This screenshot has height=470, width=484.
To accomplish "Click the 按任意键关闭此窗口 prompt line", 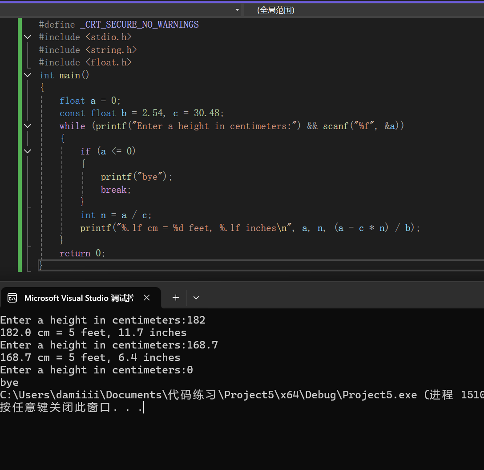I will (x=71, y=407).
